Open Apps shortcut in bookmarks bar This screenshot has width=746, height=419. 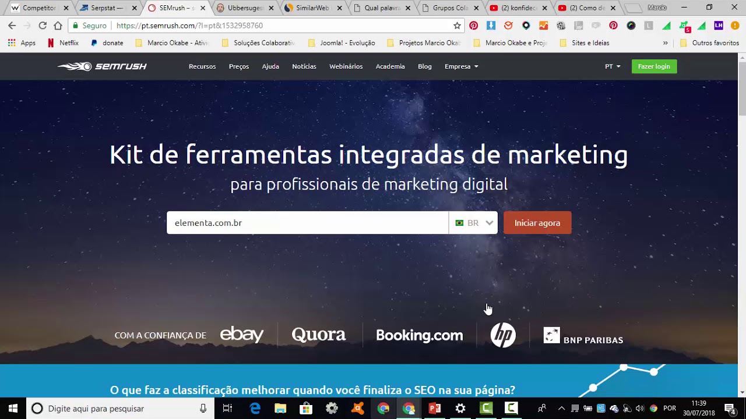tap(22, 43)
